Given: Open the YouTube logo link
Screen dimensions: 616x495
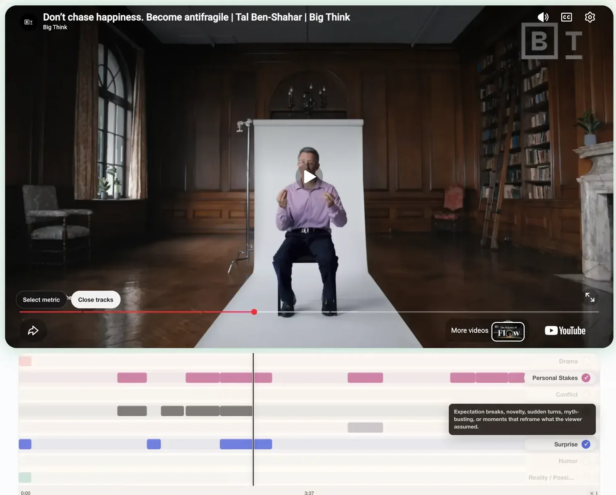Looking at the screenshot, I should (565, 330).
